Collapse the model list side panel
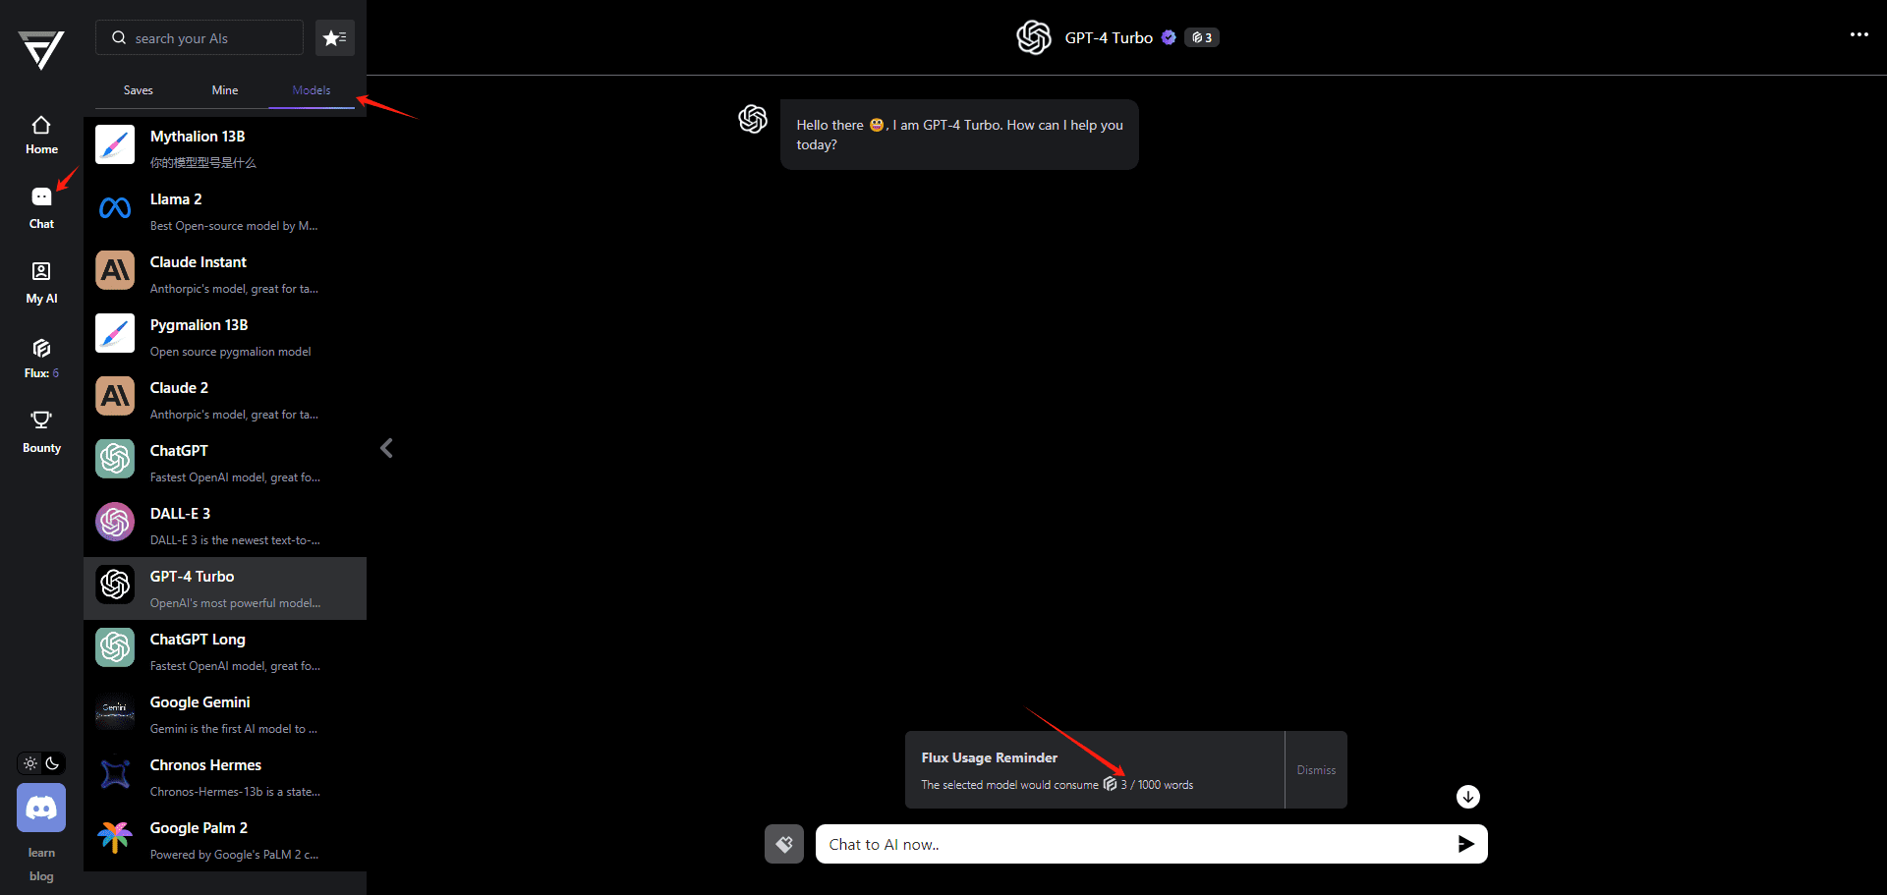 (386, 448)
